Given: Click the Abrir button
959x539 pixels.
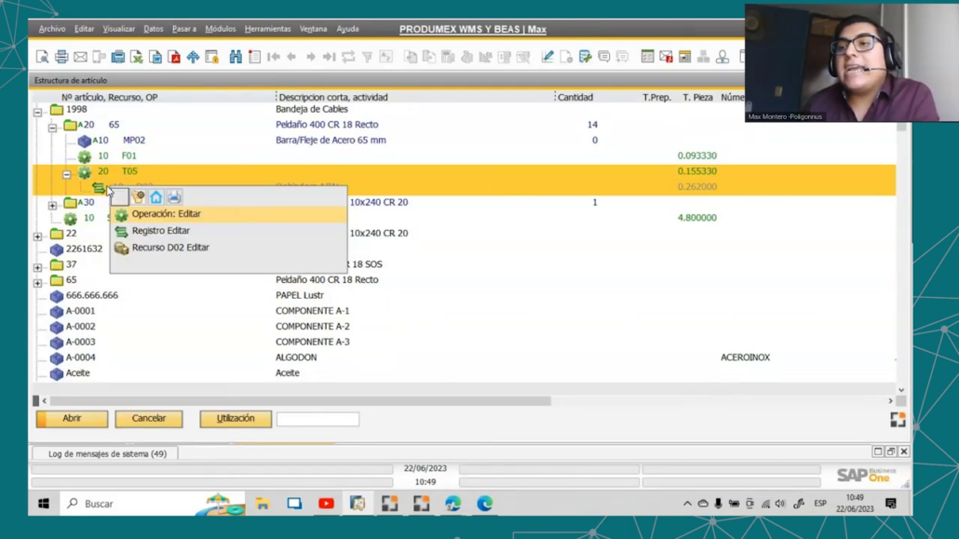Looking at the screenshot, I should point(72,418).
